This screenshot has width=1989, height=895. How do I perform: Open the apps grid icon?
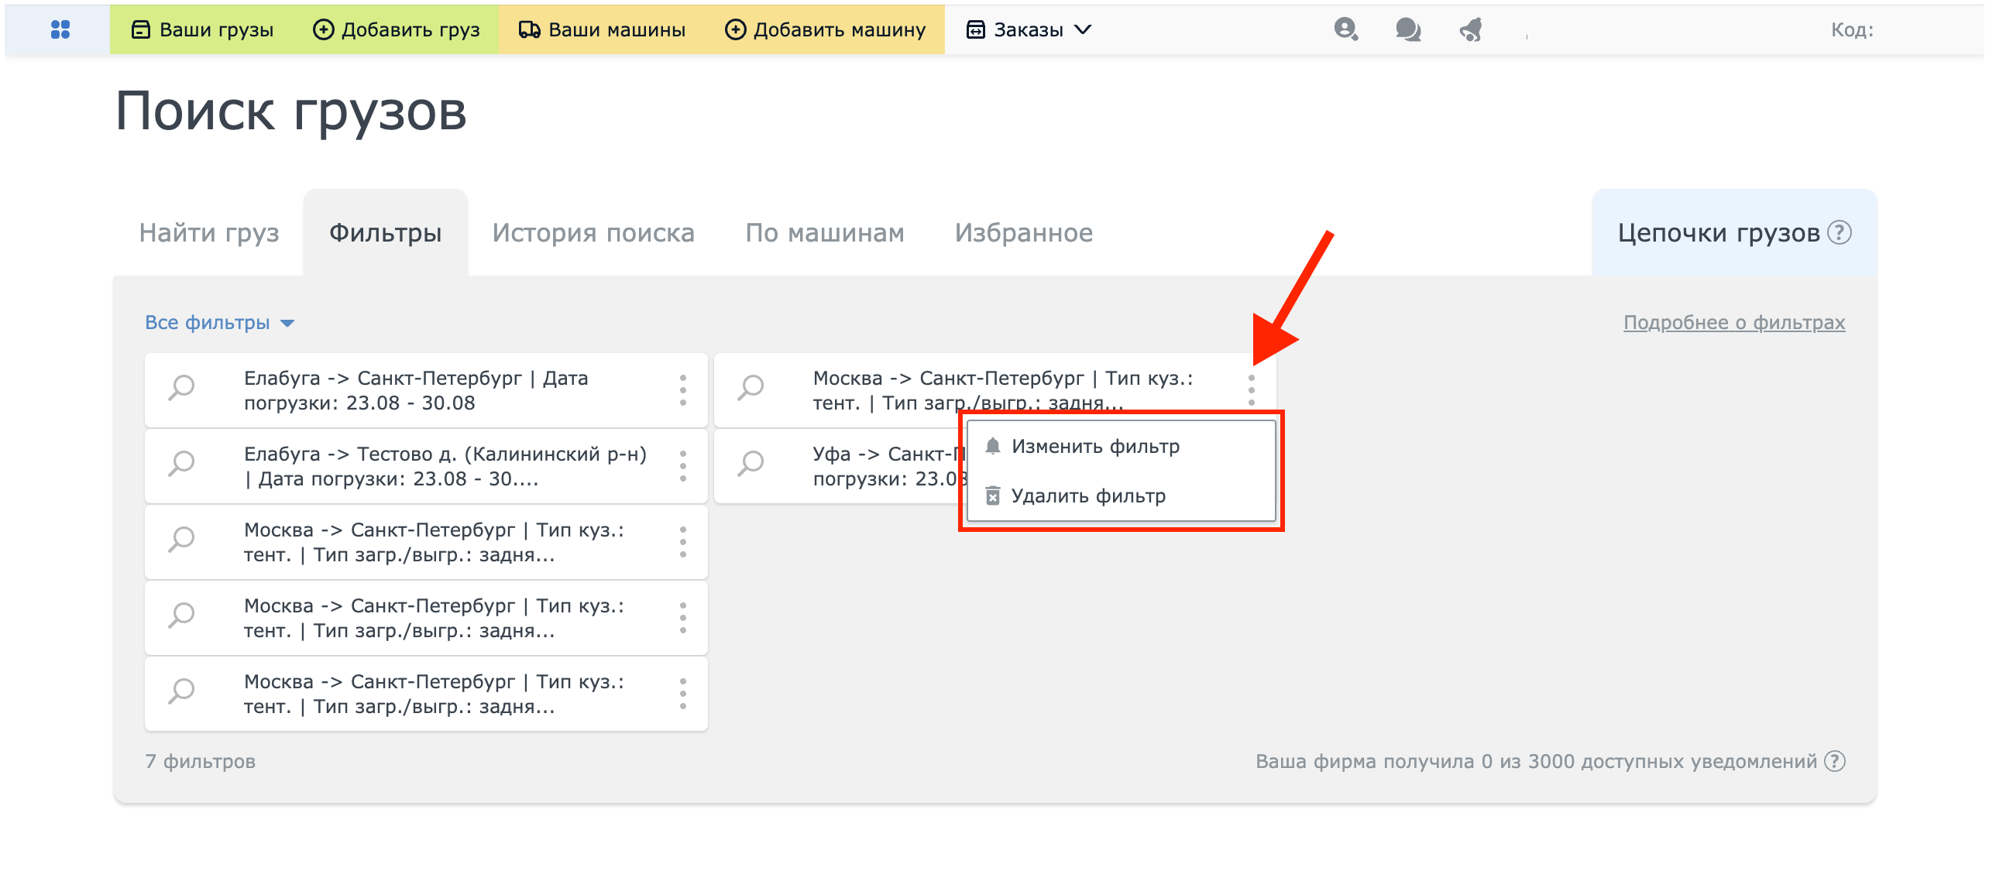click(60, 29)
